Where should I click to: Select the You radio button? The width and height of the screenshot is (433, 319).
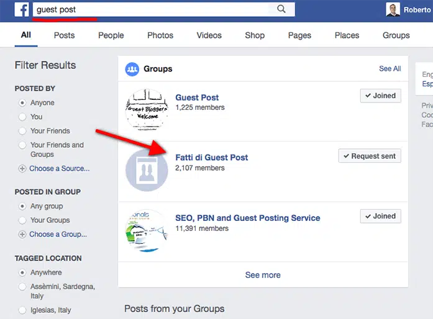[x=22, y=117]
